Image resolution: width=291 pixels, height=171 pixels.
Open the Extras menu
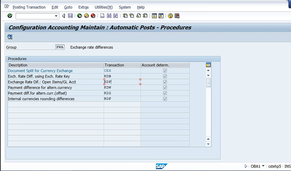pos(83,7)
